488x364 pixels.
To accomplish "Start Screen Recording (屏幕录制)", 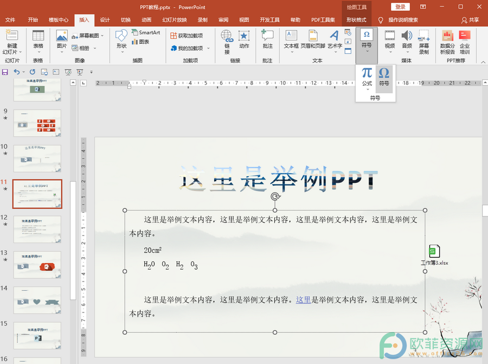I will (x=424, y=42).
